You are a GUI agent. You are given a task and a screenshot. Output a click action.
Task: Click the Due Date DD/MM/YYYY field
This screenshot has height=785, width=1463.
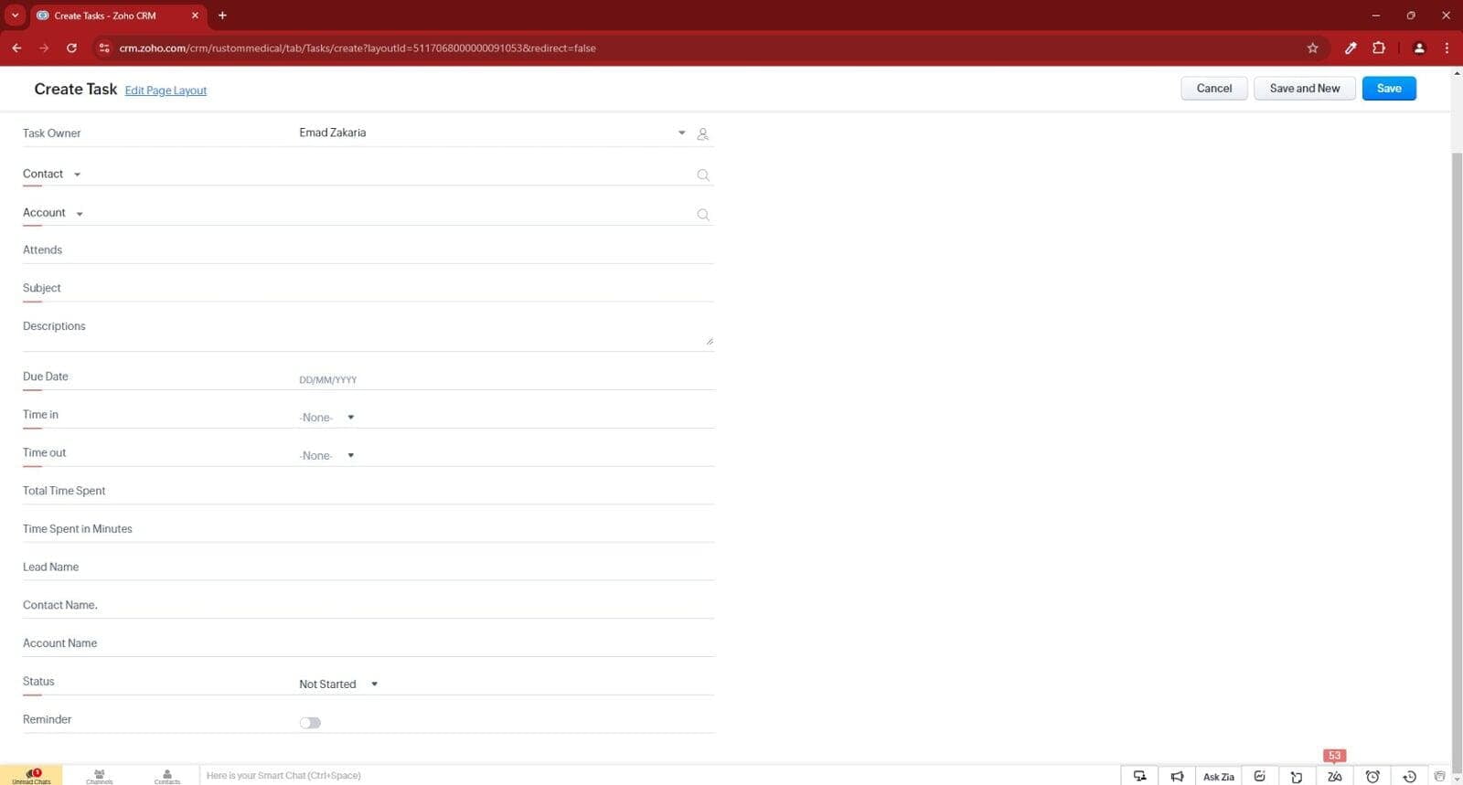(x=506, y=379)
